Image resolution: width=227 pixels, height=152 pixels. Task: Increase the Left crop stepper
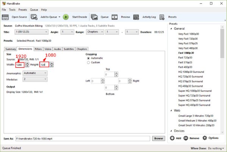coord(103,80)
